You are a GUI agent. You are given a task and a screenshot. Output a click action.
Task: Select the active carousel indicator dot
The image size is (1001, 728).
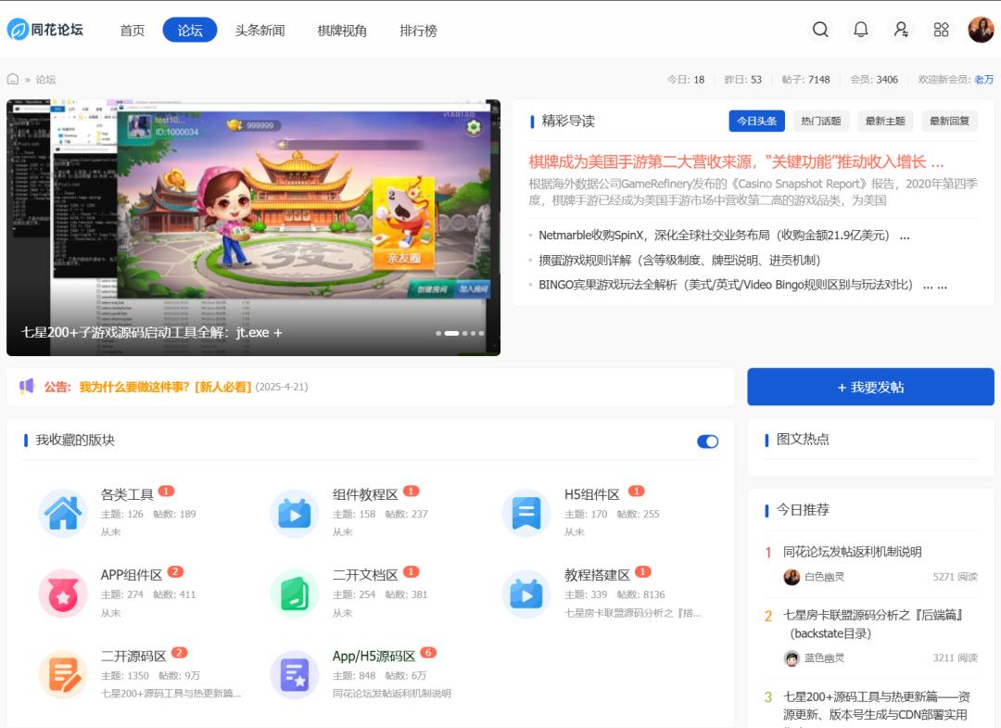(x=451, y=333)
